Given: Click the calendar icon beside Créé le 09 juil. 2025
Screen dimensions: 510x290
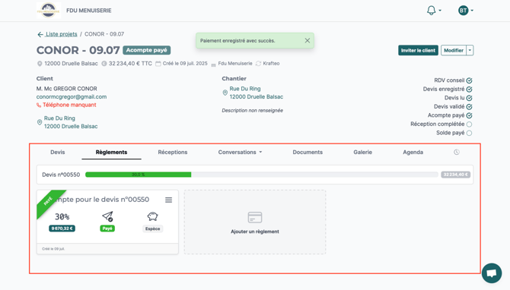Looking at the screenshot, I should 158,64.
